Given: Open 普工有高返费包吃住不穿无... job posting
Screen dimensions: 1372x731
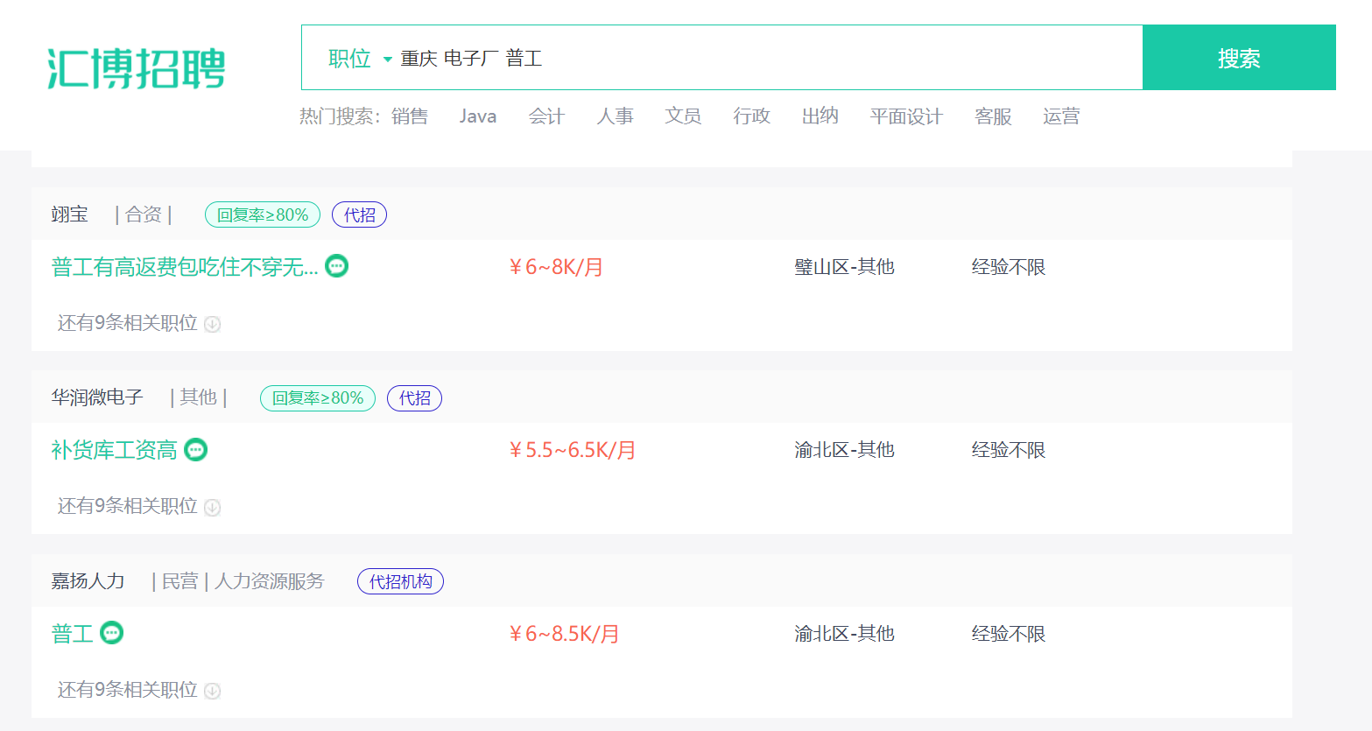Looking at the screenshot, I should tap(185, 267).
